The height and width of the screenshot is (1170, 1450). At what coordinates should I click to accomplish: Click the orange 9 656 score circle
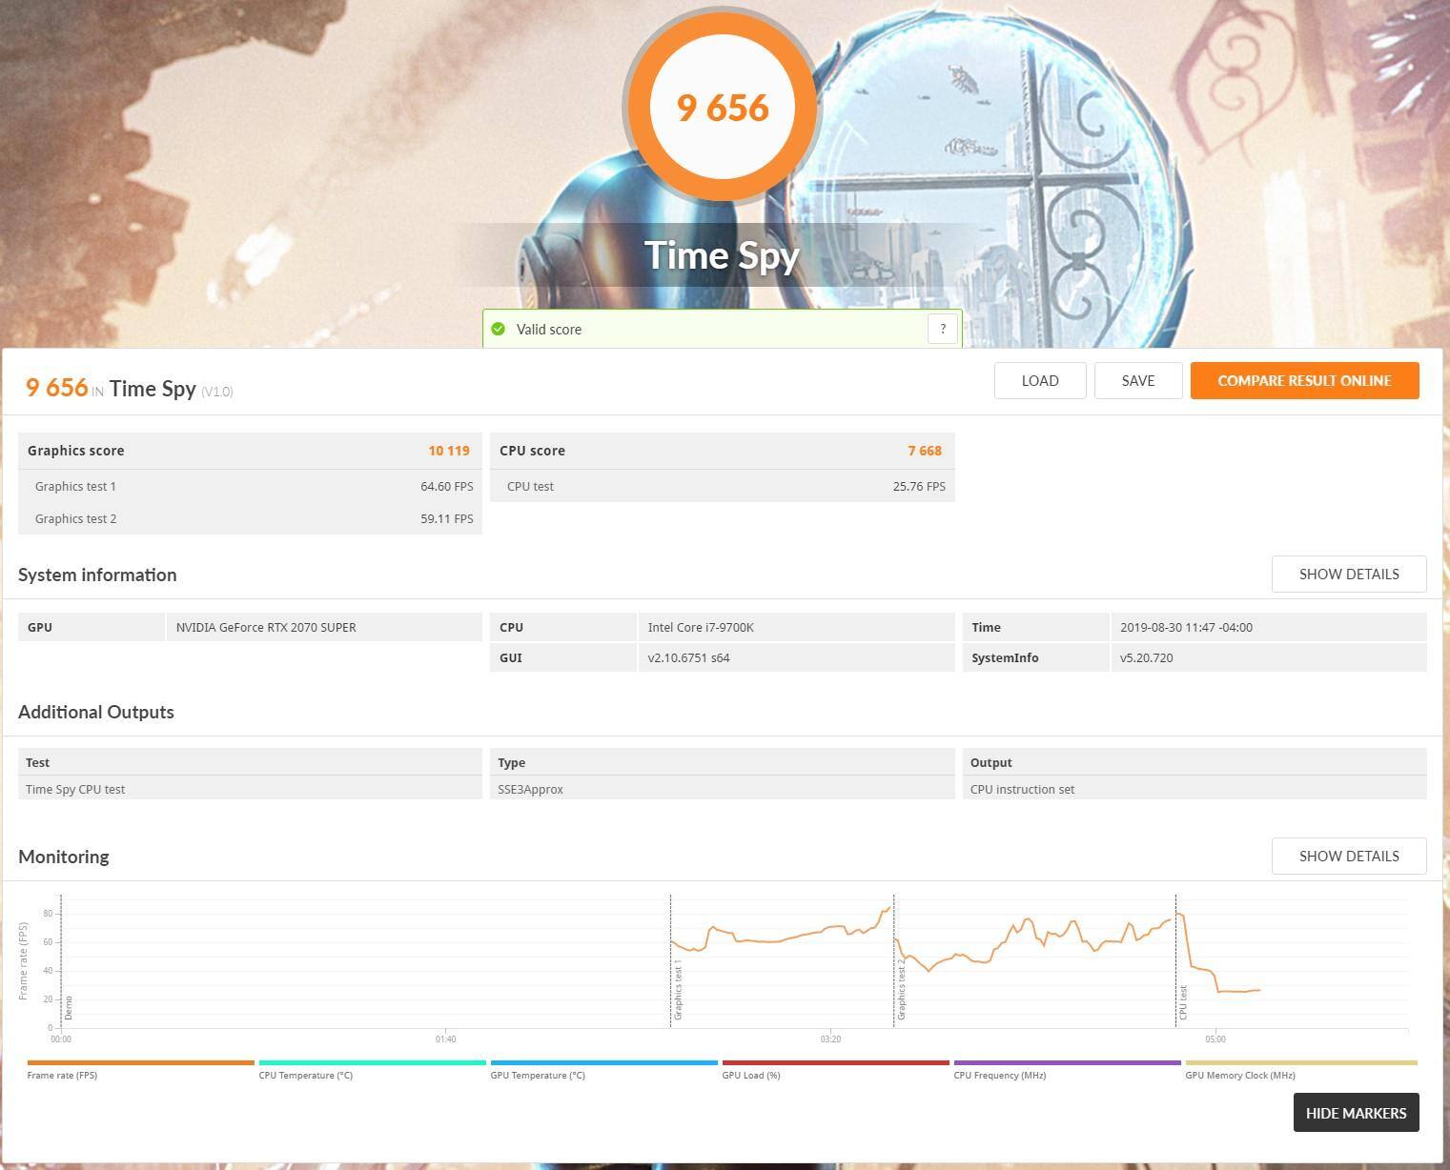click(x=722, y=107)
